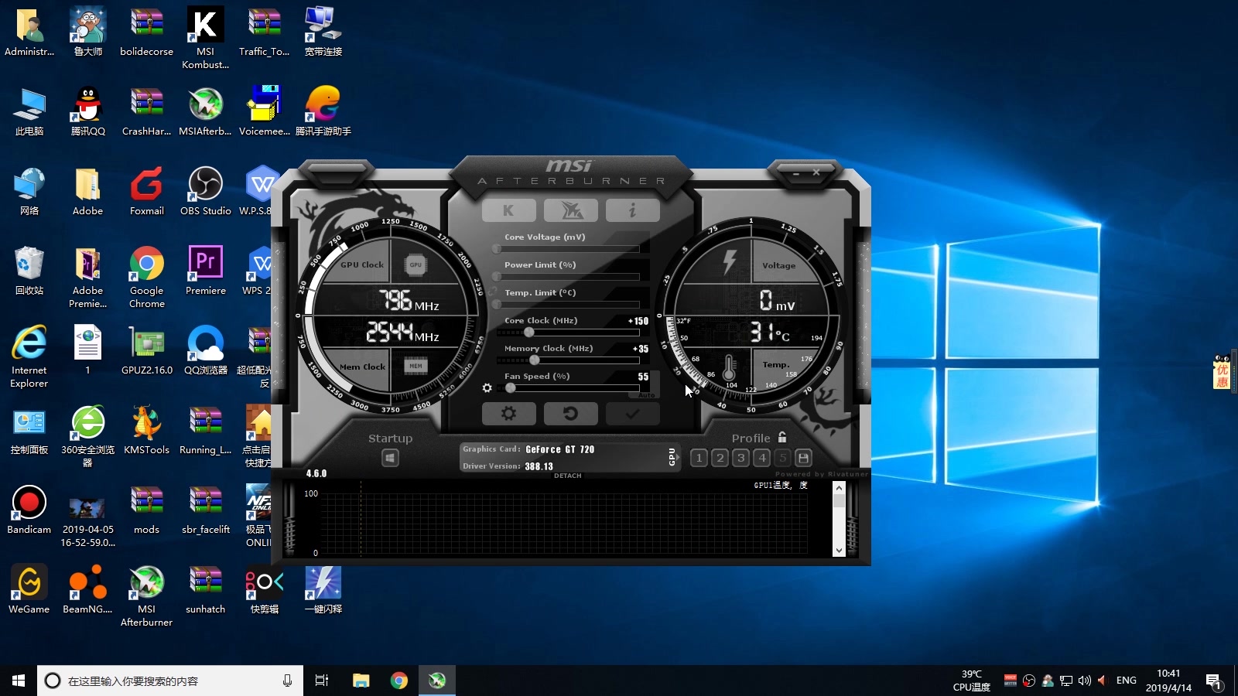Open Google Chrome from the taskbar
The image size is (1238, 696).
click(399, 681)
